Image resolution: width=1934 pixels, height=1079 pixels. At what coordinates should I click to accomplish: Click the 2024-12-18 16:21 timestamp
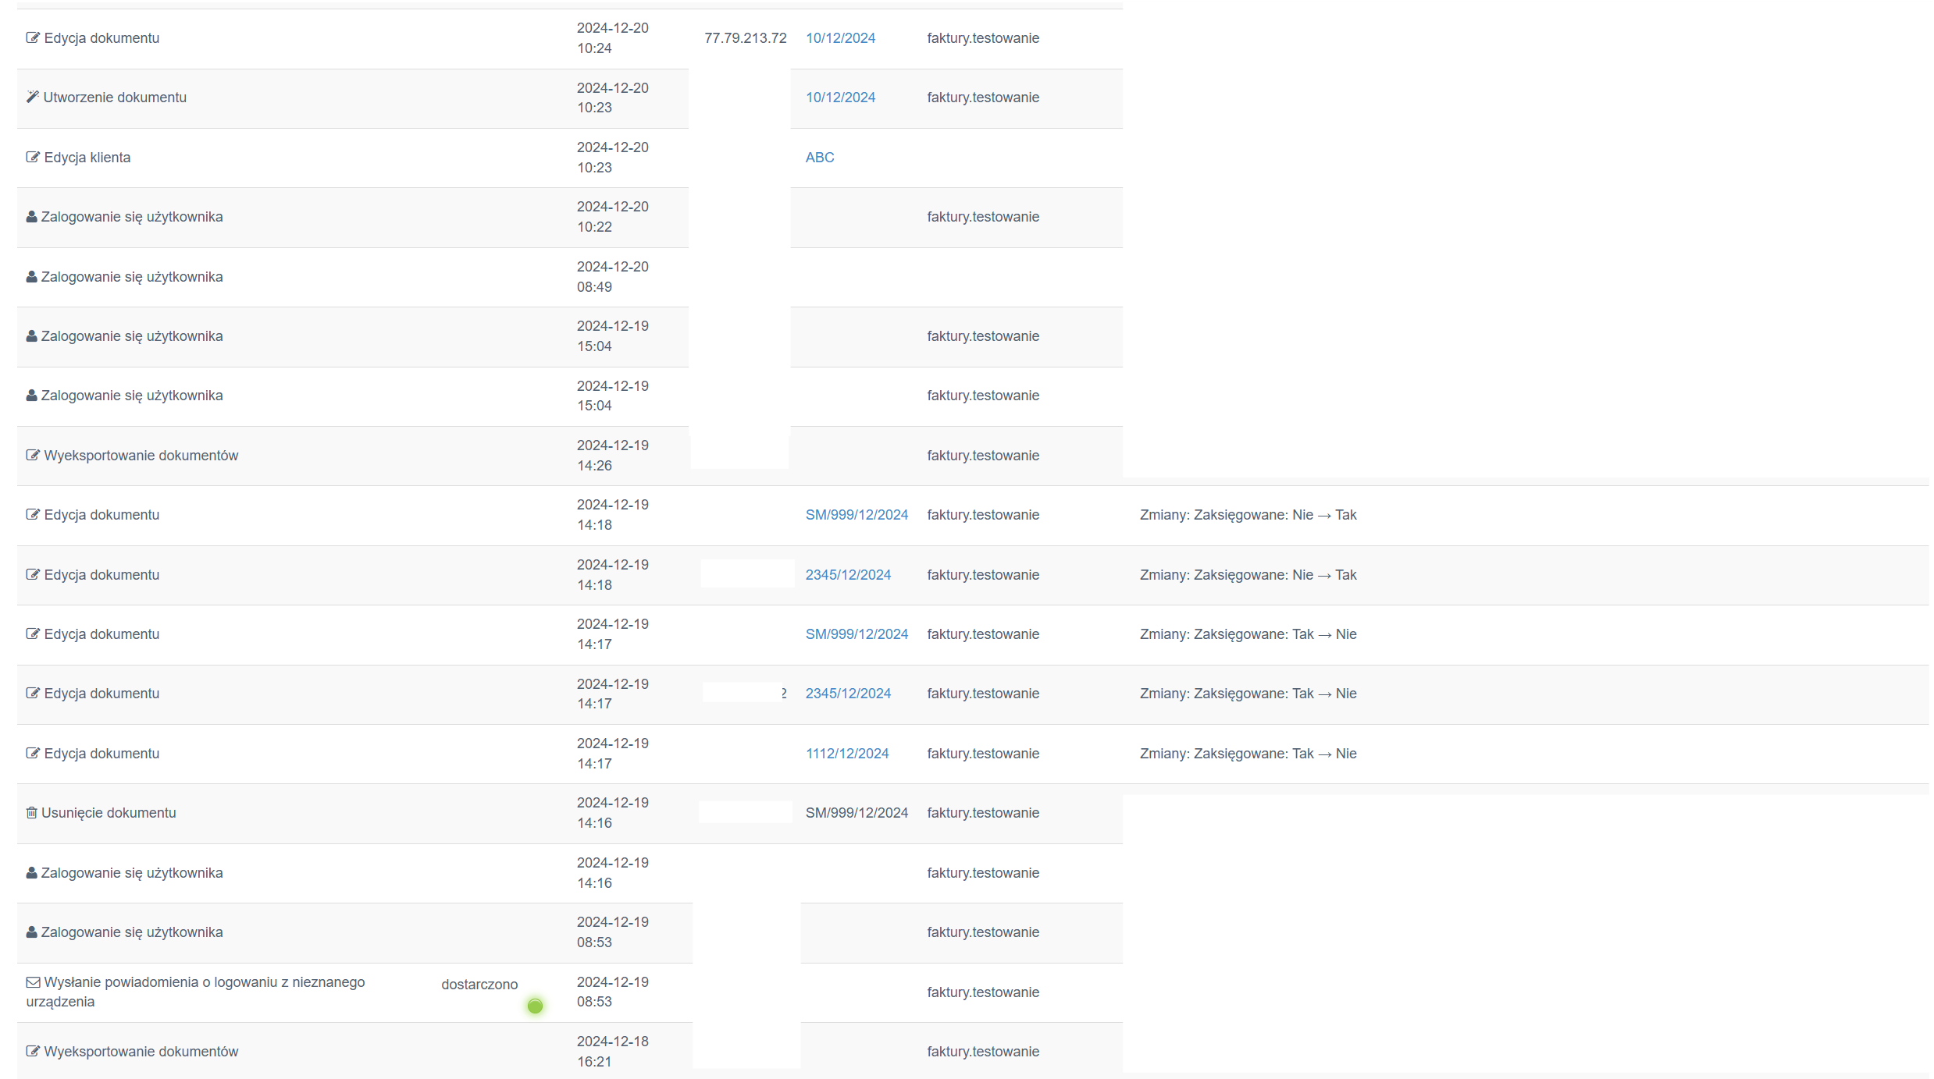tap(613, 1052)
